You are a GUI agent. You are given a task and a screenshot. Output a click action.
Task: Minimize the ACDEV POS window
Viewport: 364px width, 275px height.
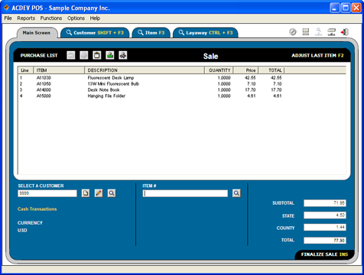(335, 8)
